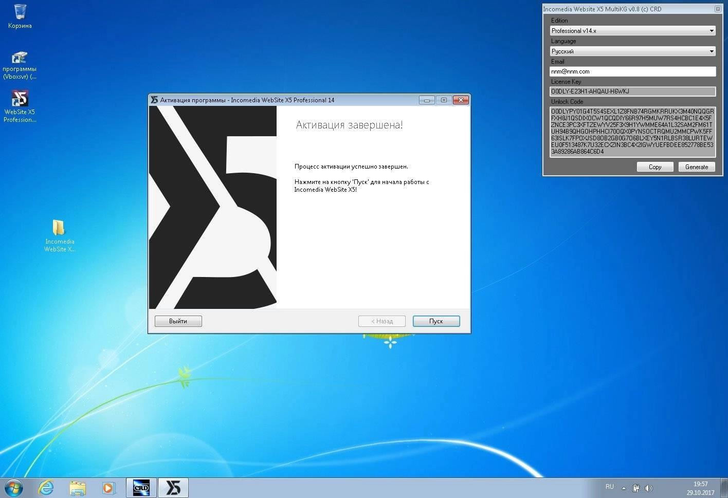The width and height of the screenshot is (728, 498).
Task: Close the keygen MultiKG window
Action: [718, 9]
